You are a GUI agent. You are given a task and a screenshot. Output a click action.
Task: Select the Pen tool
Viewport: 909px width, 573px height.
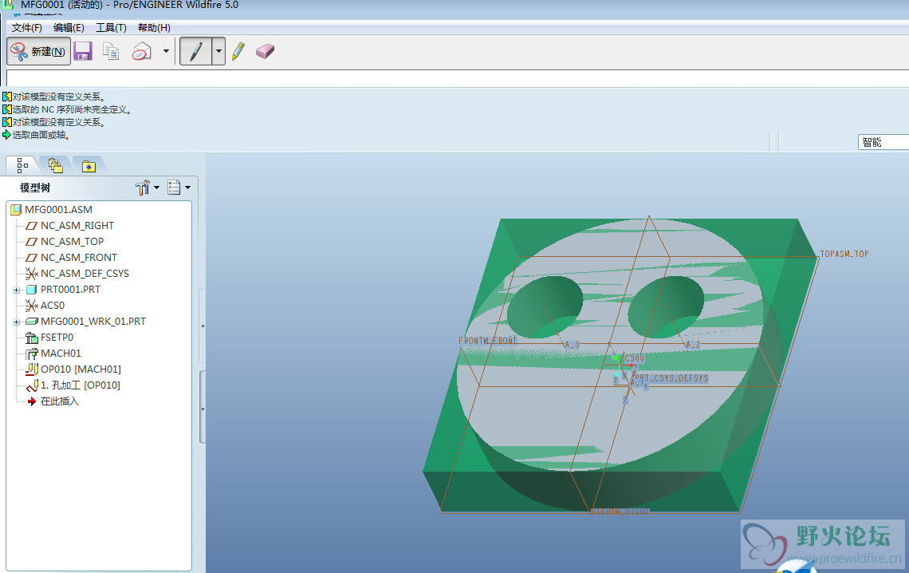[x=196, y=52]
